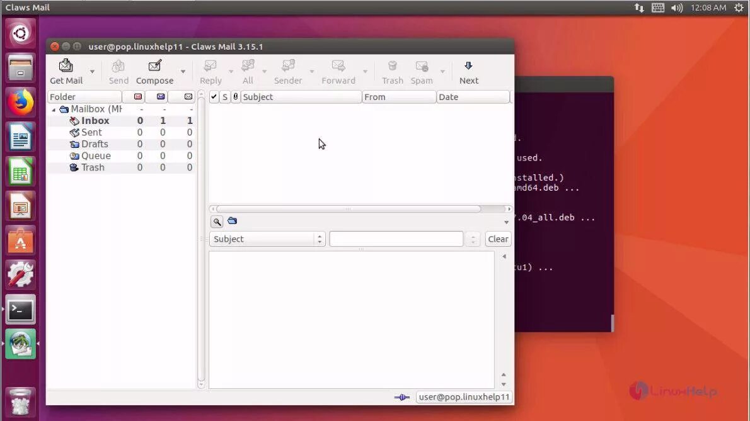Screen dimensions: 750x421
Task: Select the Sent folder
Action: pos(91,132)
